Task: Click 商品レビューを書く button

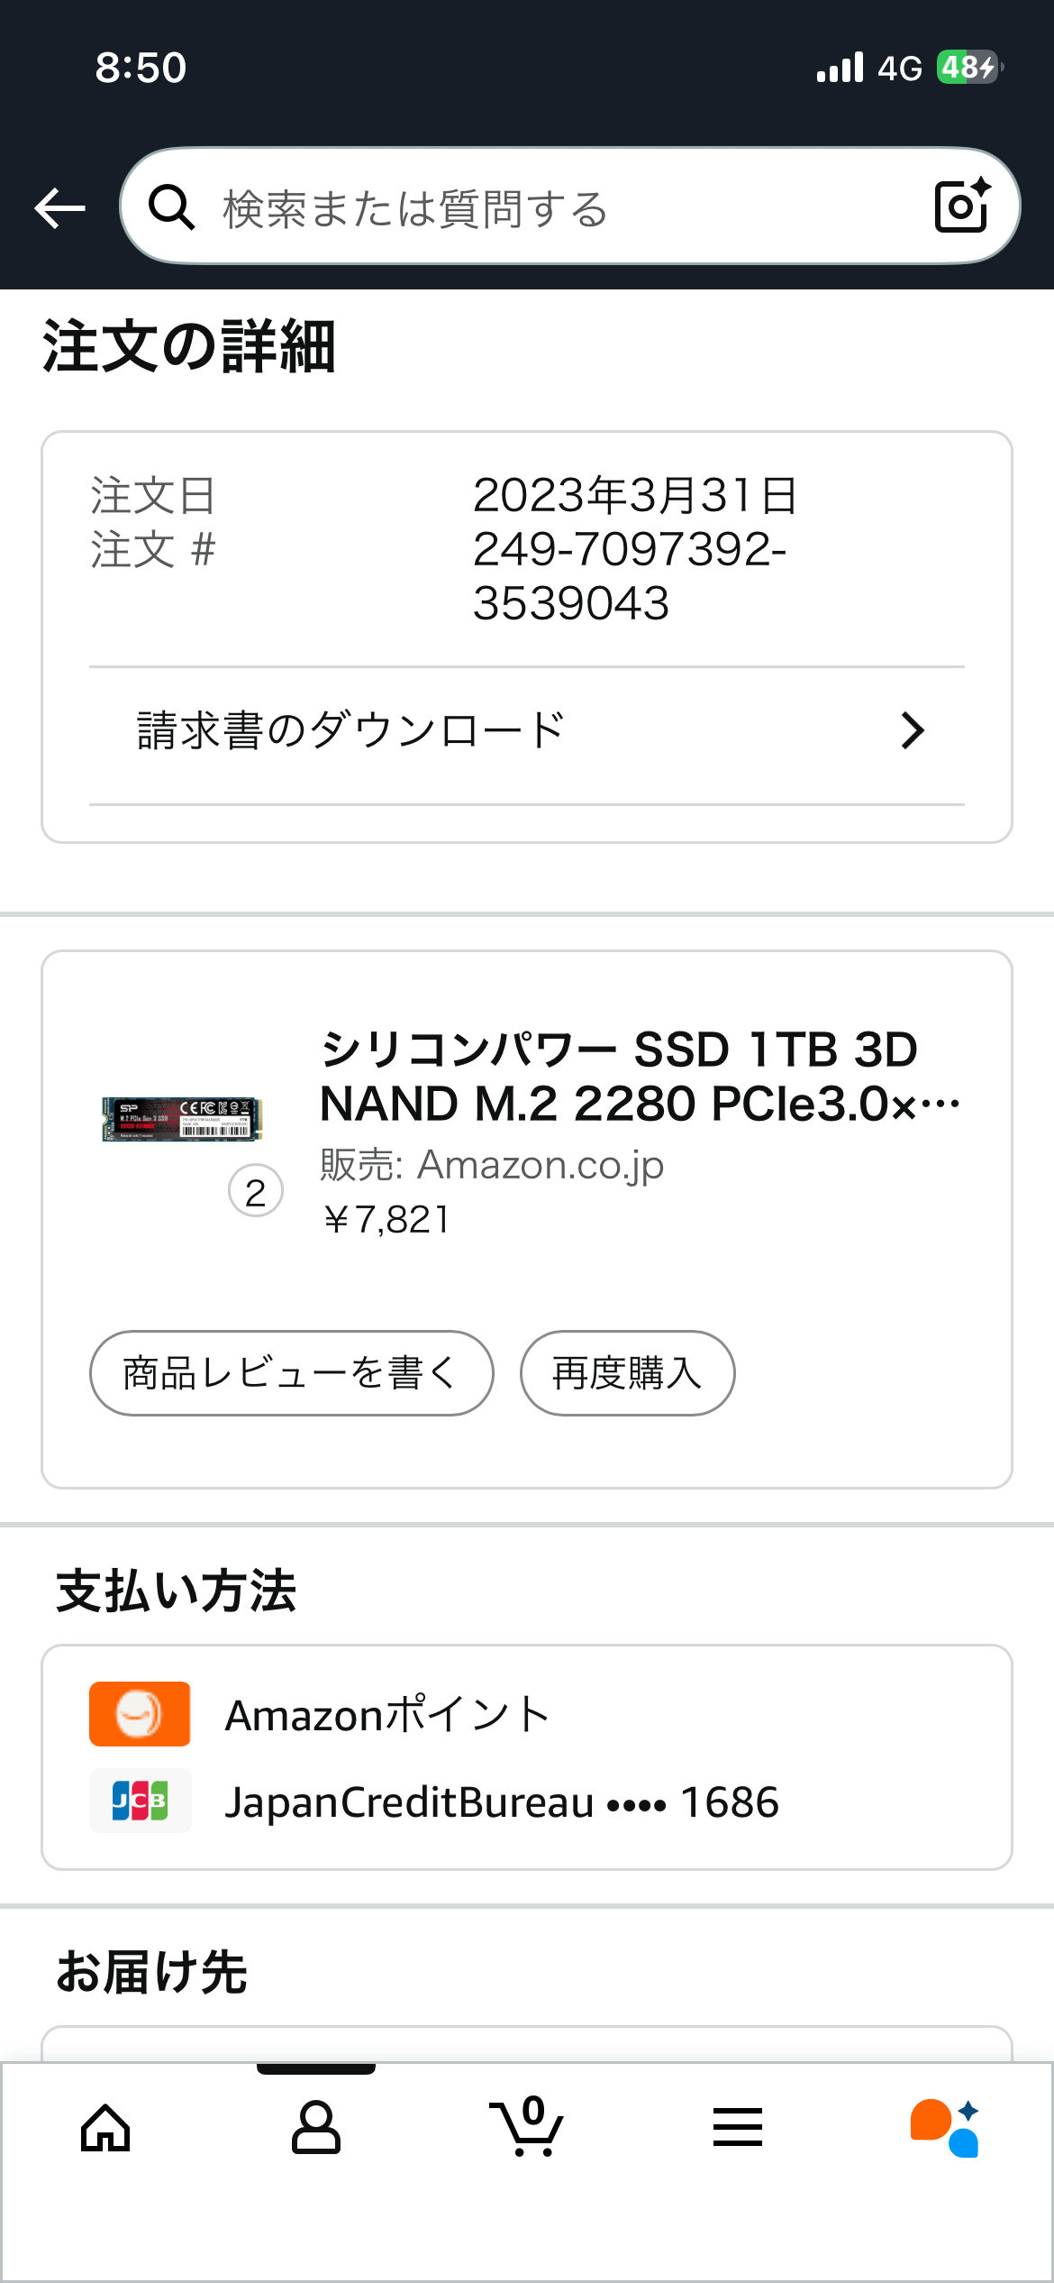Action: click(291, 1372)
